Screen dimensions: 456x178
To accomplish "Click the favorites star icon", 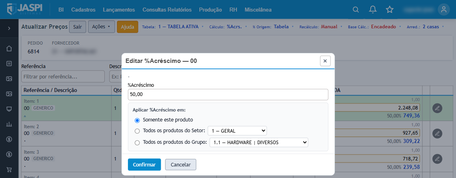I will [x=389, y=10].
